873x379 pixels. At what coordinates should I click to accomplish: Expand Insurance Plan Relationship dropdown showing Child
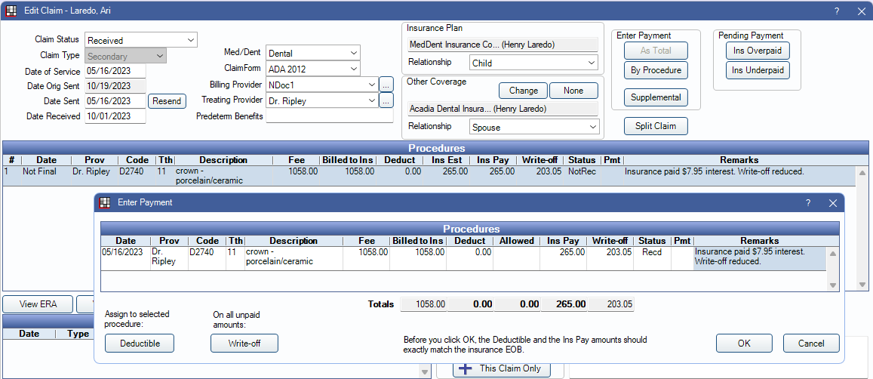coord(533,63)
